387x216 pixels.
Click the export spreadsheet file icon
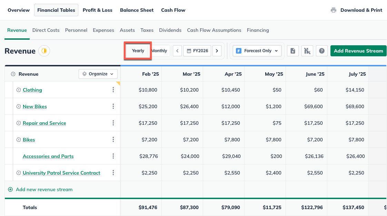(x=292, y=51)
